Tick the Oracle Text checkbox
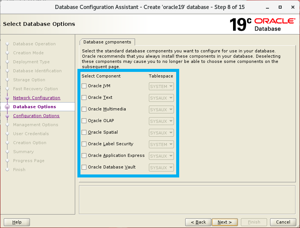 click(84, 98)
